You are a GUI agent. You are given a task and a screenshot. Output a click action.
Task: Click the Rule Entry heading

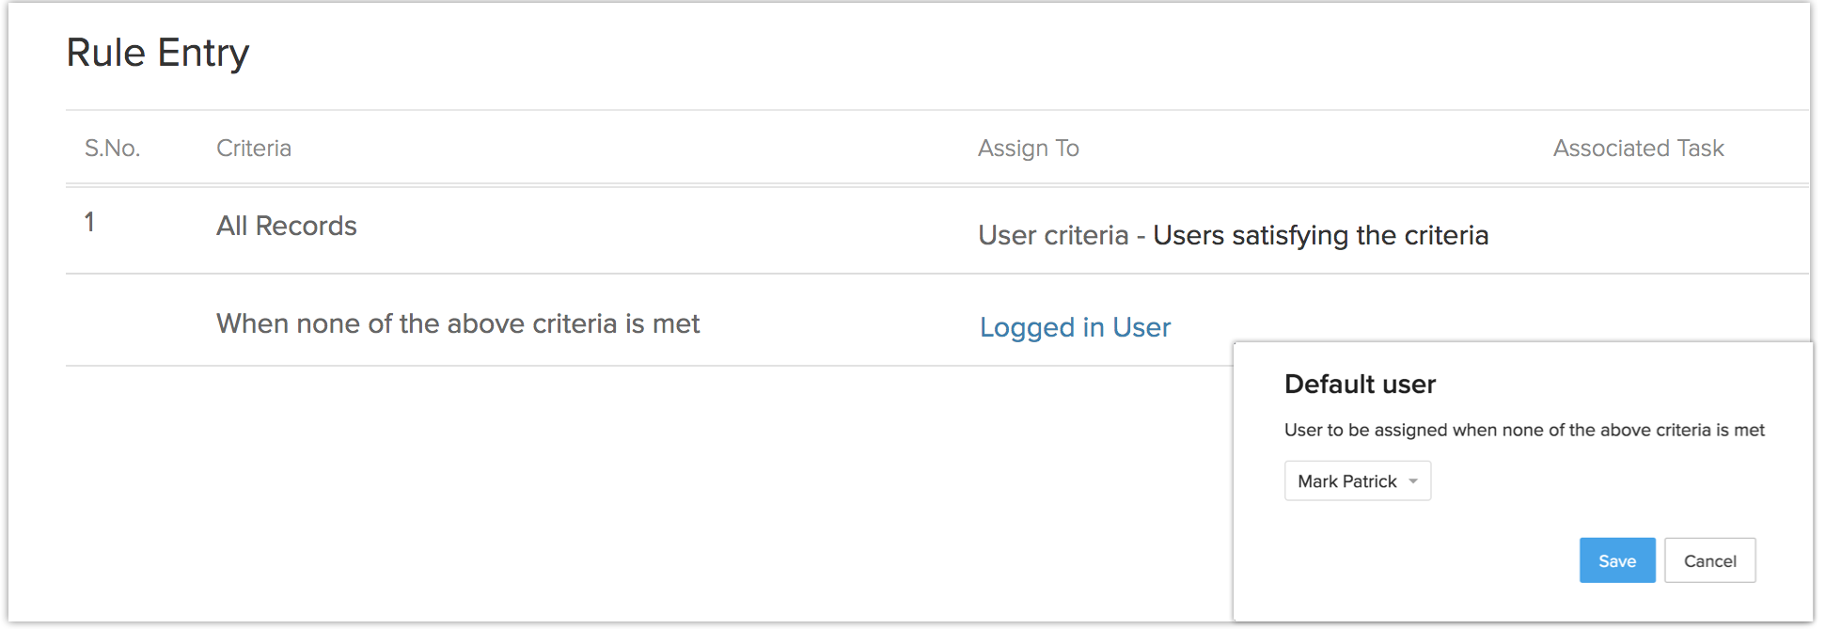click(x=158, y=53)
